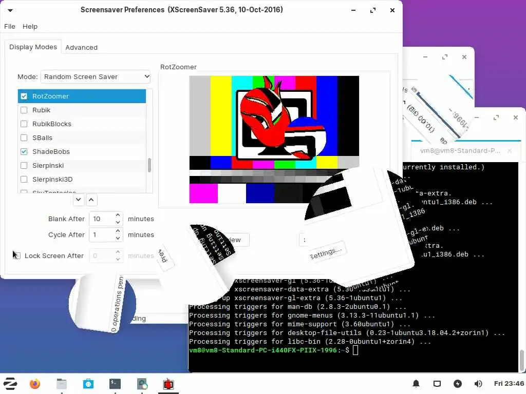Uncheck the RotZoomer checkbox
The height and width of the screenshot is (394, 526).
click(24, 96)
